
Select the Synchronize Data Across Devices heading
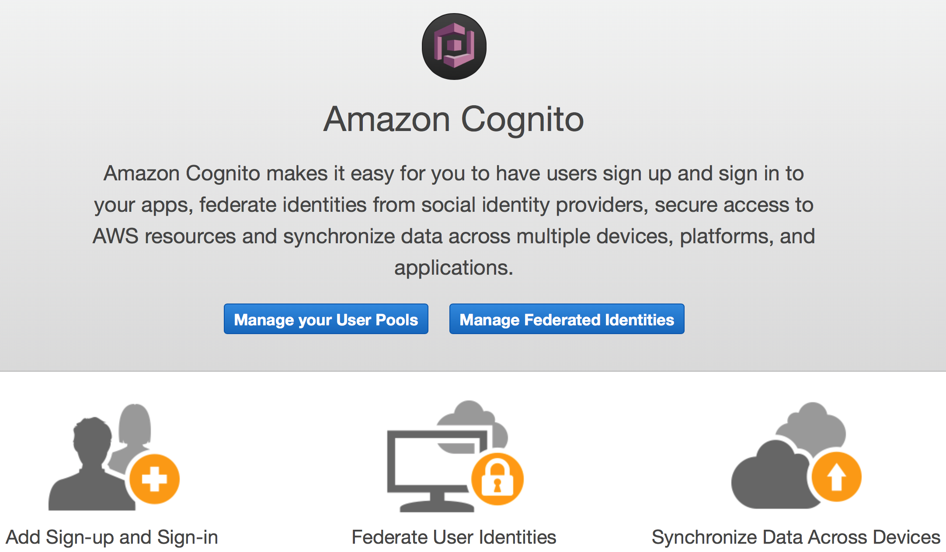click(x=796, y=537)
